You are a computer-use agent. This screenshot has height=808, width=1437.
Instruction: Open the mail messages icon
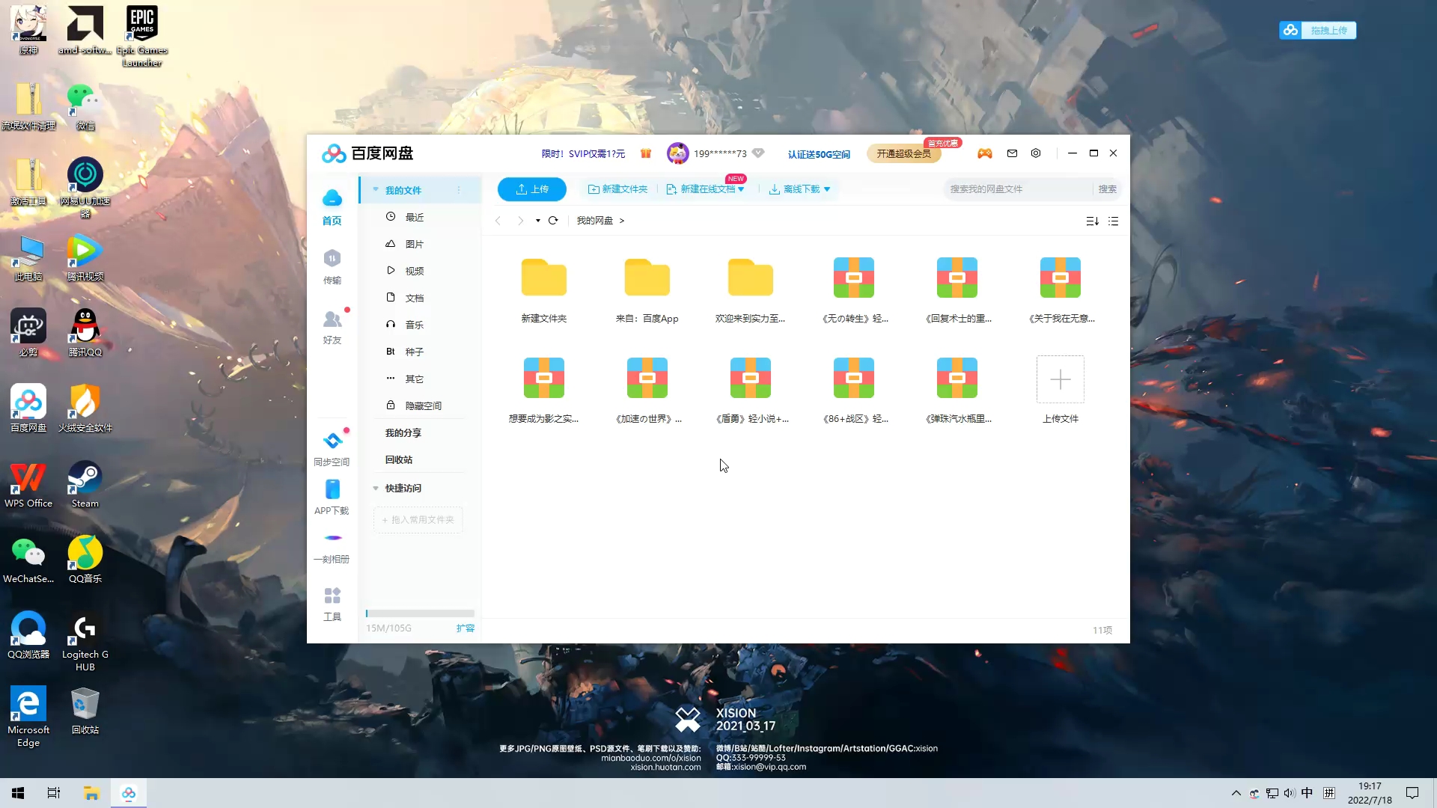pos(1012,153)
